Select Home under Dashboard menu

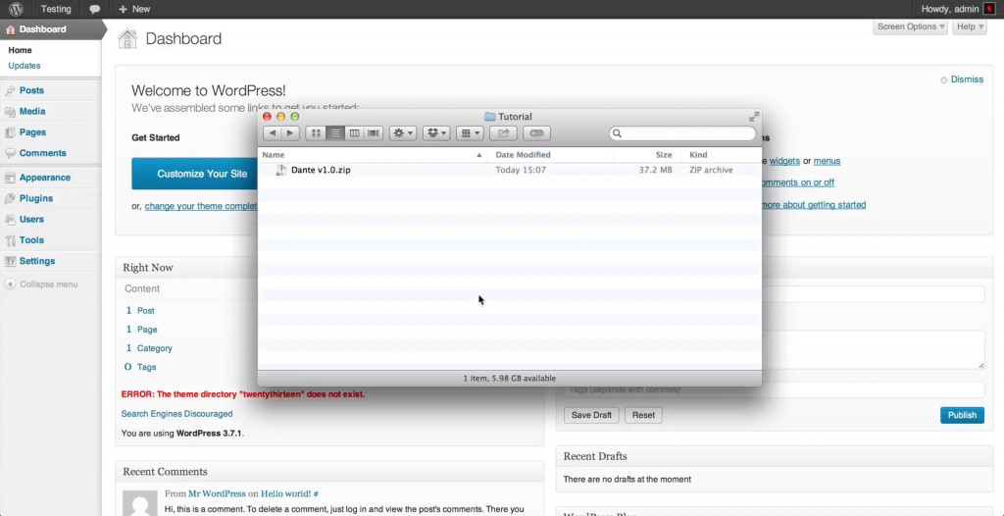click(x=20, y=50)
